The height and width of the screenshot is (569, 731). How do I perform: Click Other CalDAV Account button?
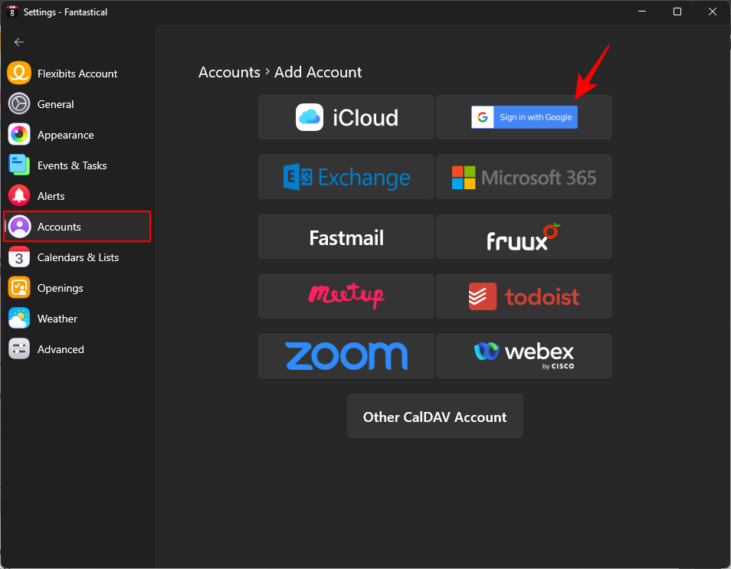tap(434, 417)
